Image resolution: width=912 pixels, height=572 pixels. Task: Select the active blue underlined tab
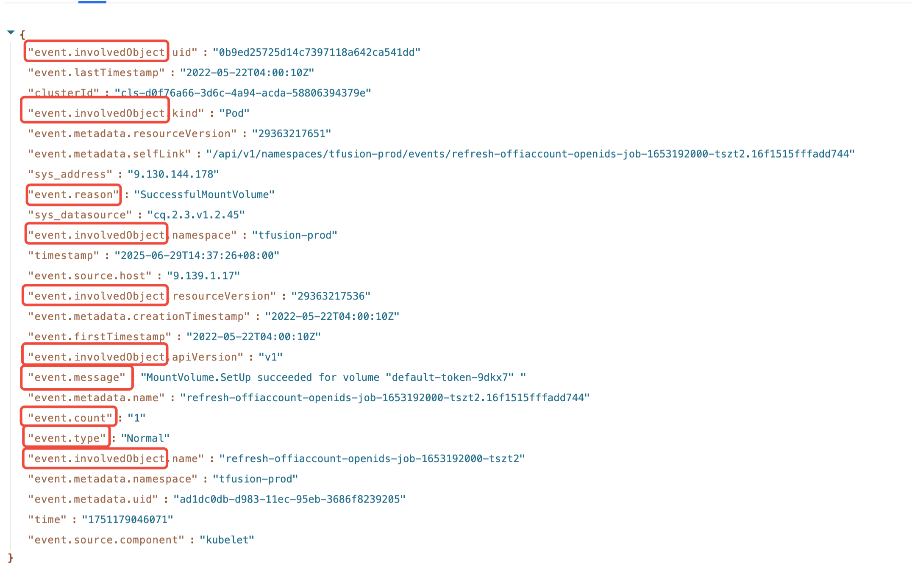[92, 2]
